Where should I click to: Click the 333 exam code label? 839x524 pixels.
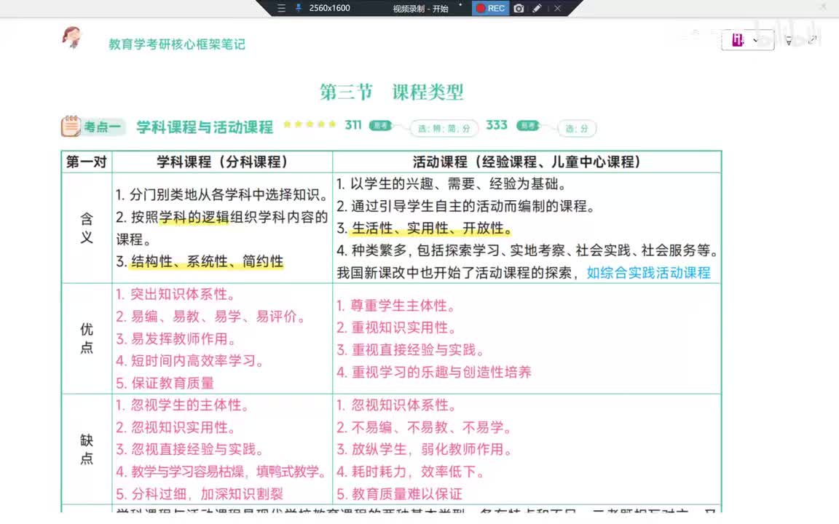(x=497, y=125)
